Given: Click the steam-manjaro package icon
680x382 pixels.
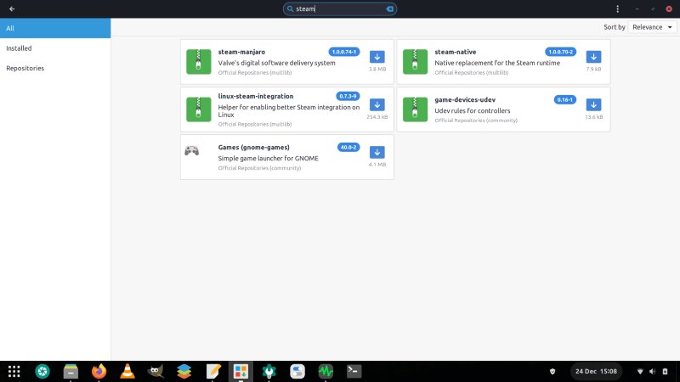Looking at the screenshot, I should pyautogui.click(x=199, y=61).
